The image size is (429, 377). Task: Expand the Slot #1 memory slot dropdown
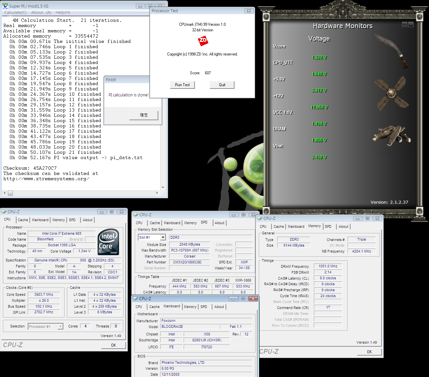163,237
